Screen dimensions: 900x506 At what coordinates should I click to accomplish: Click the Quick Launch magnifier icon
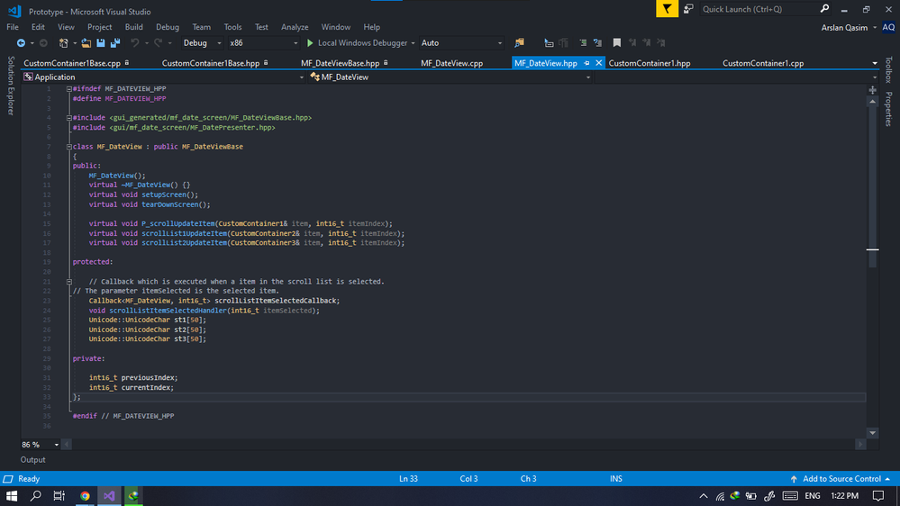824,9
